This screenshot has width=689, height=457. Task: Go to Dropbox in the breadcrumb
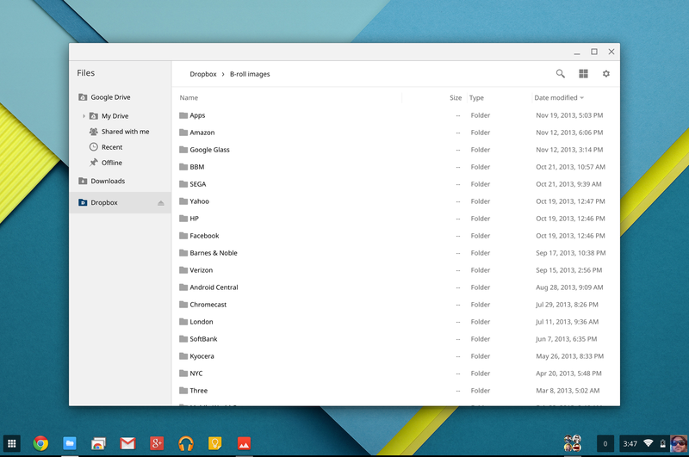tap(203, 74)
